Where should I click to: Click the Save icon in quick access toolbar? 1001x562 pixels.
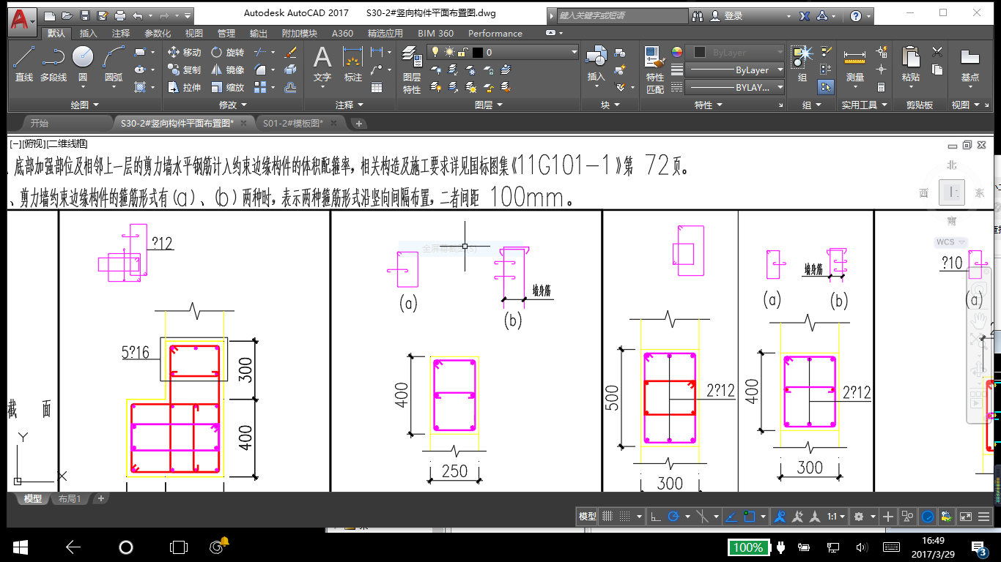coord(84,15)
